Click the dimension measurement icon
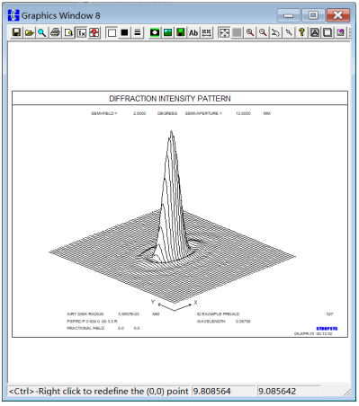This screenshot has width=359, height=406. click(x=207, y=32)
